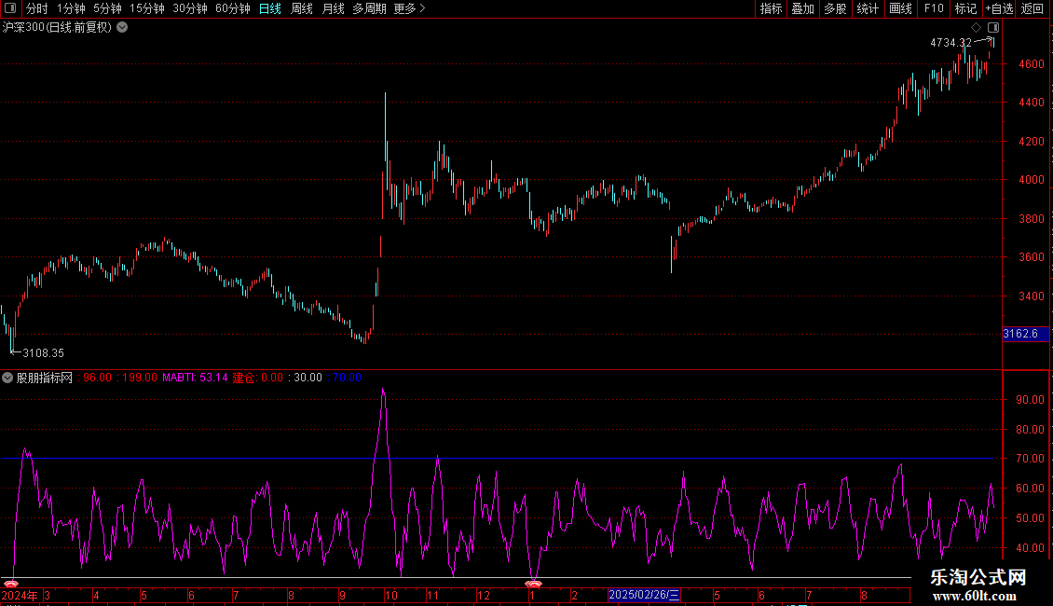The width and height of the screenshot is (1053, 606).
Task: Select the 日线 daily chart tab
Action: [x=270, y=8]
